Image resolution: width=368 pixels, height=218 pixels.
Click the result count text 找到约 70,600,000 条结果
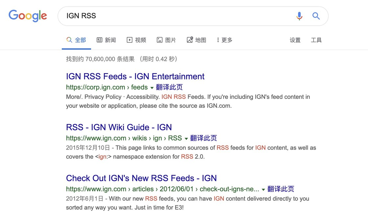(x=100, y=59)
